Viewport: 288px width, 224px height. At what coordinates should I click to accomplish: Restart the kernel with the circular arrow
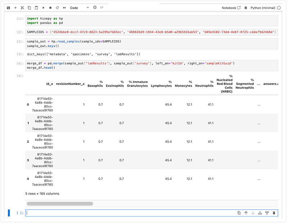[57, 8]
